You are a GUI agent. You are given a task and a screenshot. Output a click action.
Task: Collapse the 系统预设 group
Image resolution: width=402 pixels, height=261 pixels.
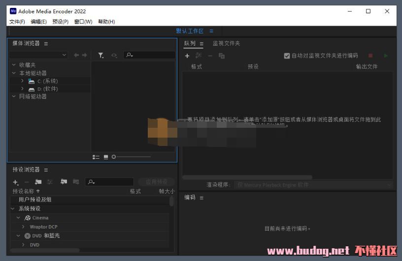(13, 208)
